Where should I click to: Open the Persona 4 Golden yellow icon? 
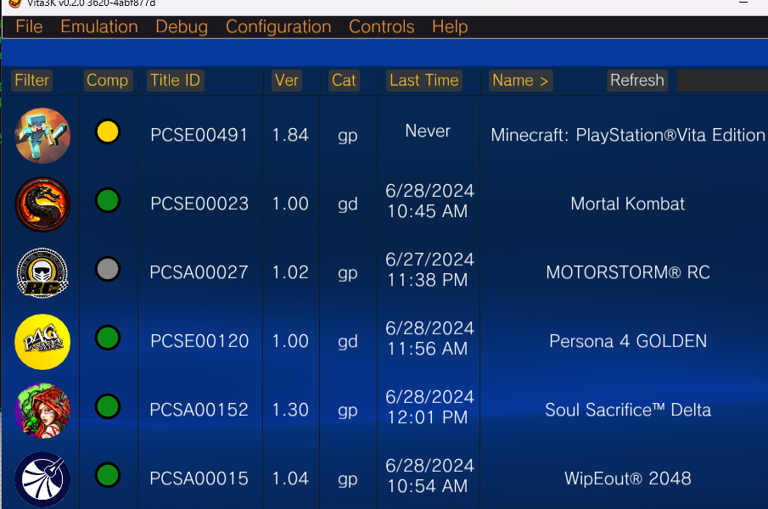click(x=42, y=342)
